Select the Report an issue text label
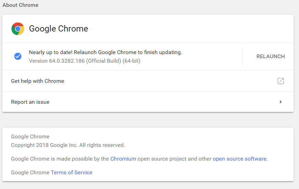 pyautogui.click(x=30, y=102)
